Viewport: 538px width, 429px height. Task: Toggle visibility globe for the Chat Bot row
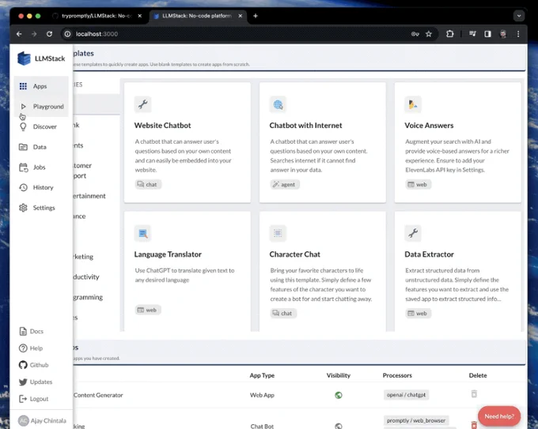point(339,426)
